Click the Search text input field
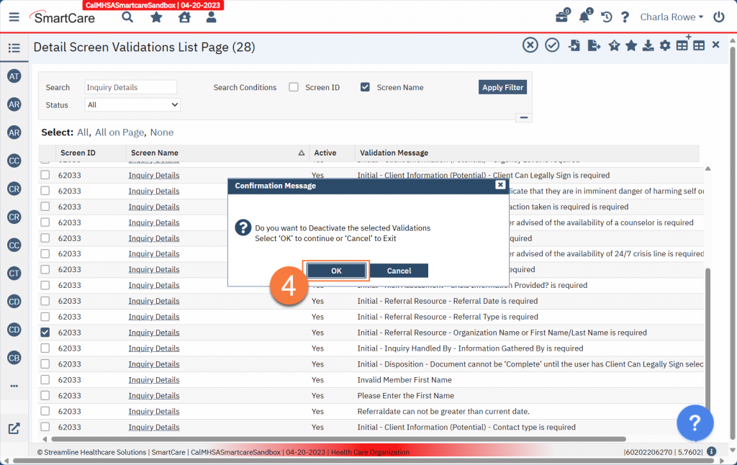The height and width of the screenshot is (465, 737). click(x=130, y=87)
